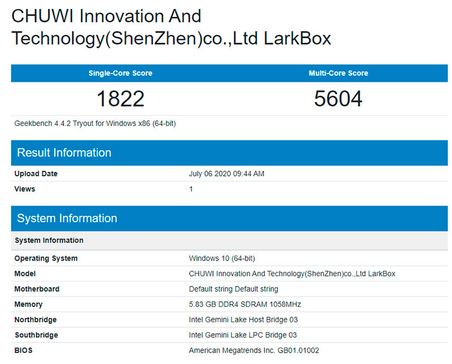452x364 pixels.
Task: Click the Result Information section header
Action: click(64, 153)
